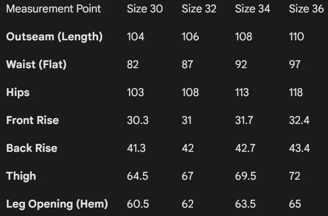Select the Size 32 column header
The width and height of the screenshot is (328, 216).
[x=199, y=9]
